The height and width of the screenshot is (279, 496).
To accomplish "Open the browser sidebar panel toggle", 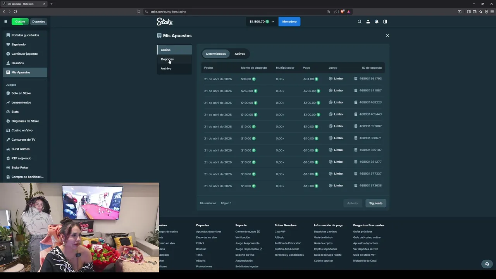I will point(468,12).
